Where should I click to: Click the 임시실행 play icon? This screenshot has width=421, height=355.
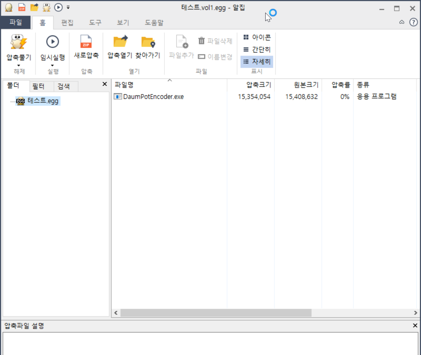[x=53, y=42]
